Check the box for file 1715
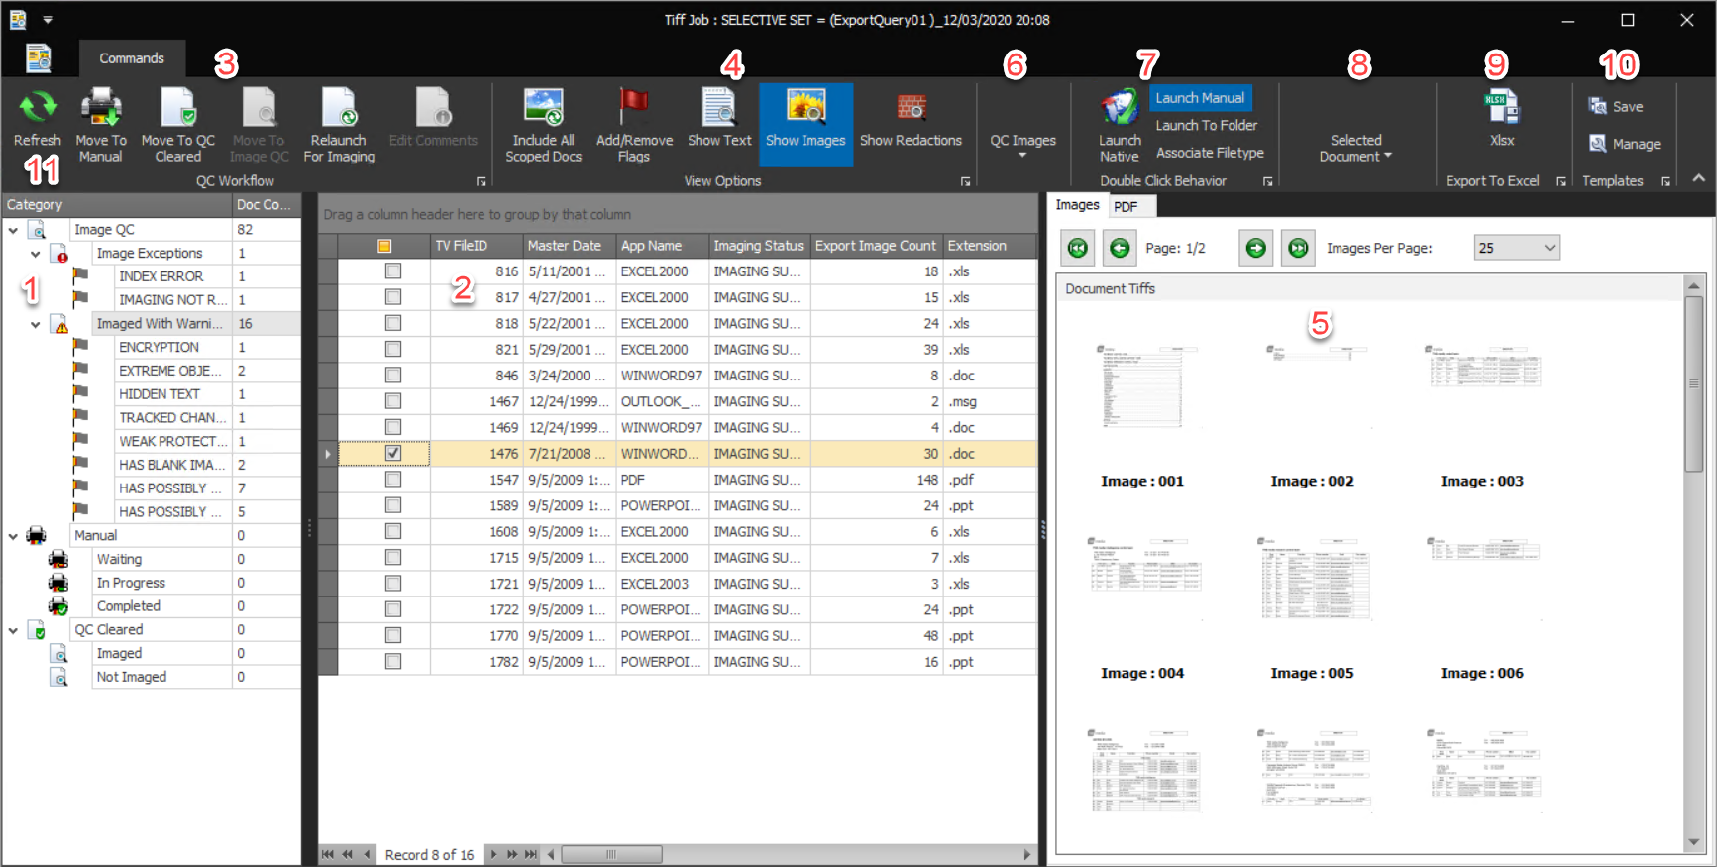 pos(393,558)
